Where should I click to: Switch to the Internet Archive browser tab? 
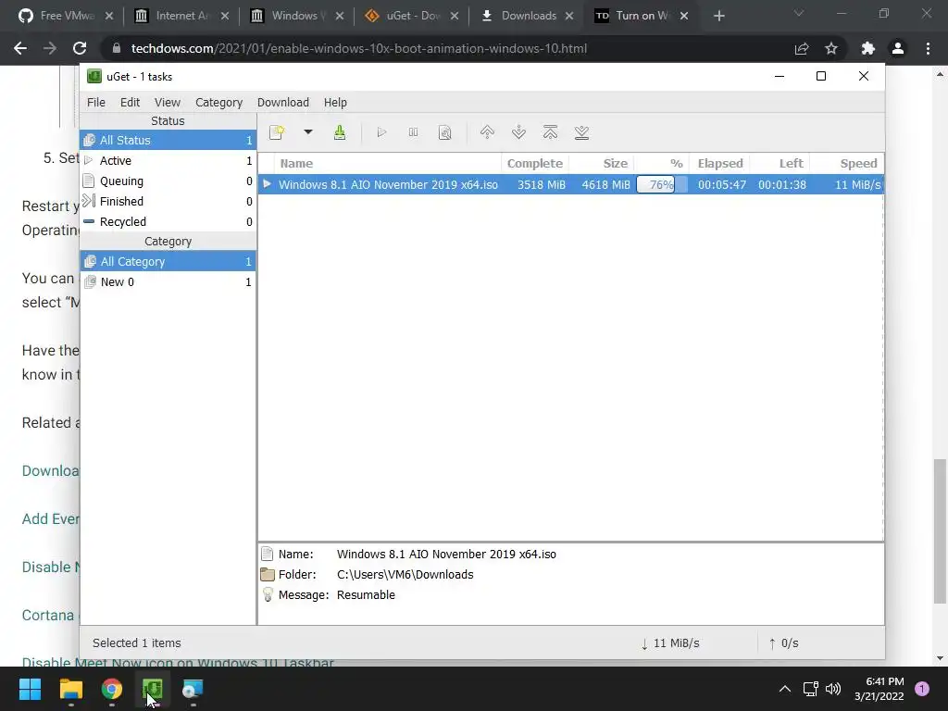pyautogui.click(x=181, y=16)
